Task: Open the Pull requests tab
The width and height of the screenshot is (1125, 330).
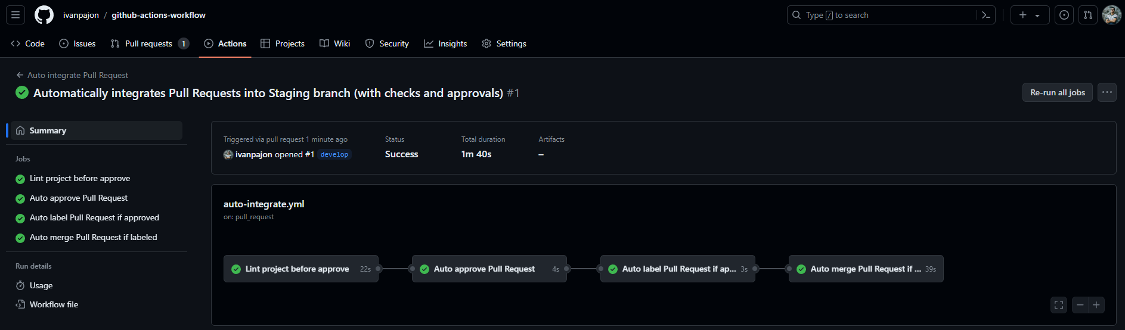Action: (150, 43)
